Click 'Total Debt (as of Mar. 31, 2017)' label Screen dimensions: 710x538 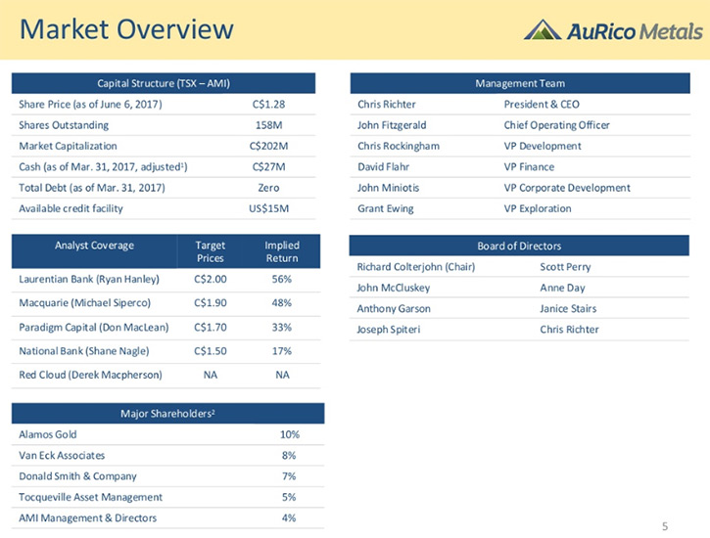[92, 188]
